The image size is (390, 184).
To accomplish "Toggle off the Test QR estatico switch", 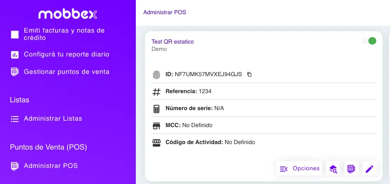I will tap(368, 41).
